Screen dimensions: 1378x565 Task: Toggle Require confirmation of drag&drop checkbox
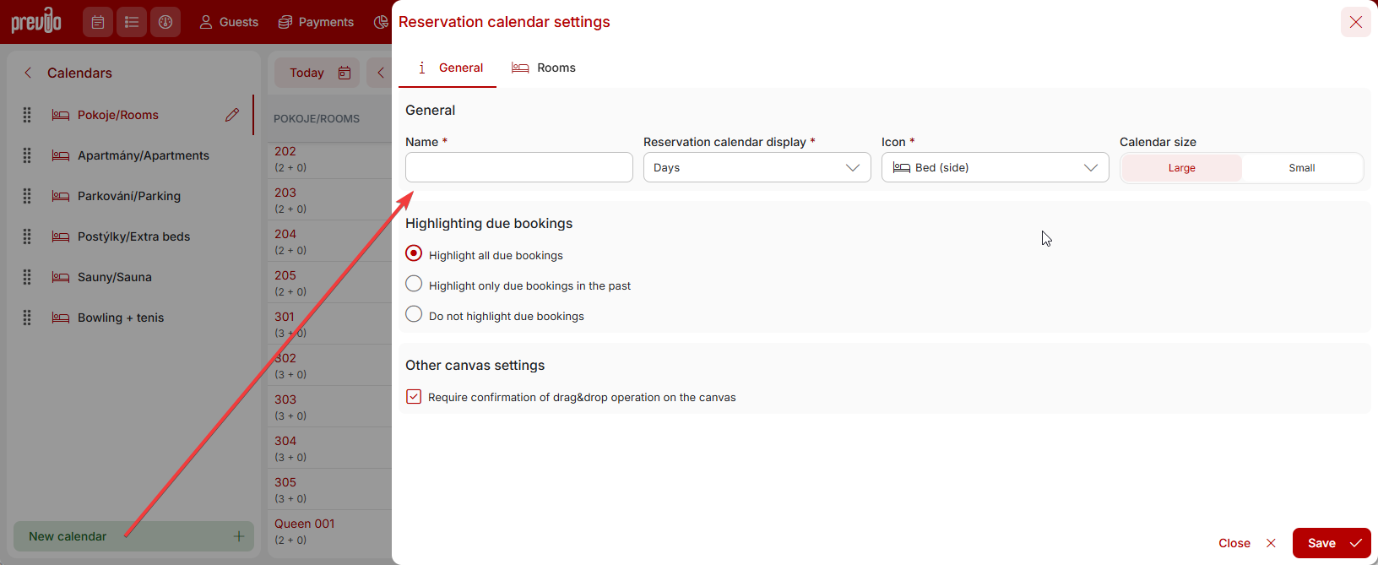pyautogui.click(x=414, y=397)
